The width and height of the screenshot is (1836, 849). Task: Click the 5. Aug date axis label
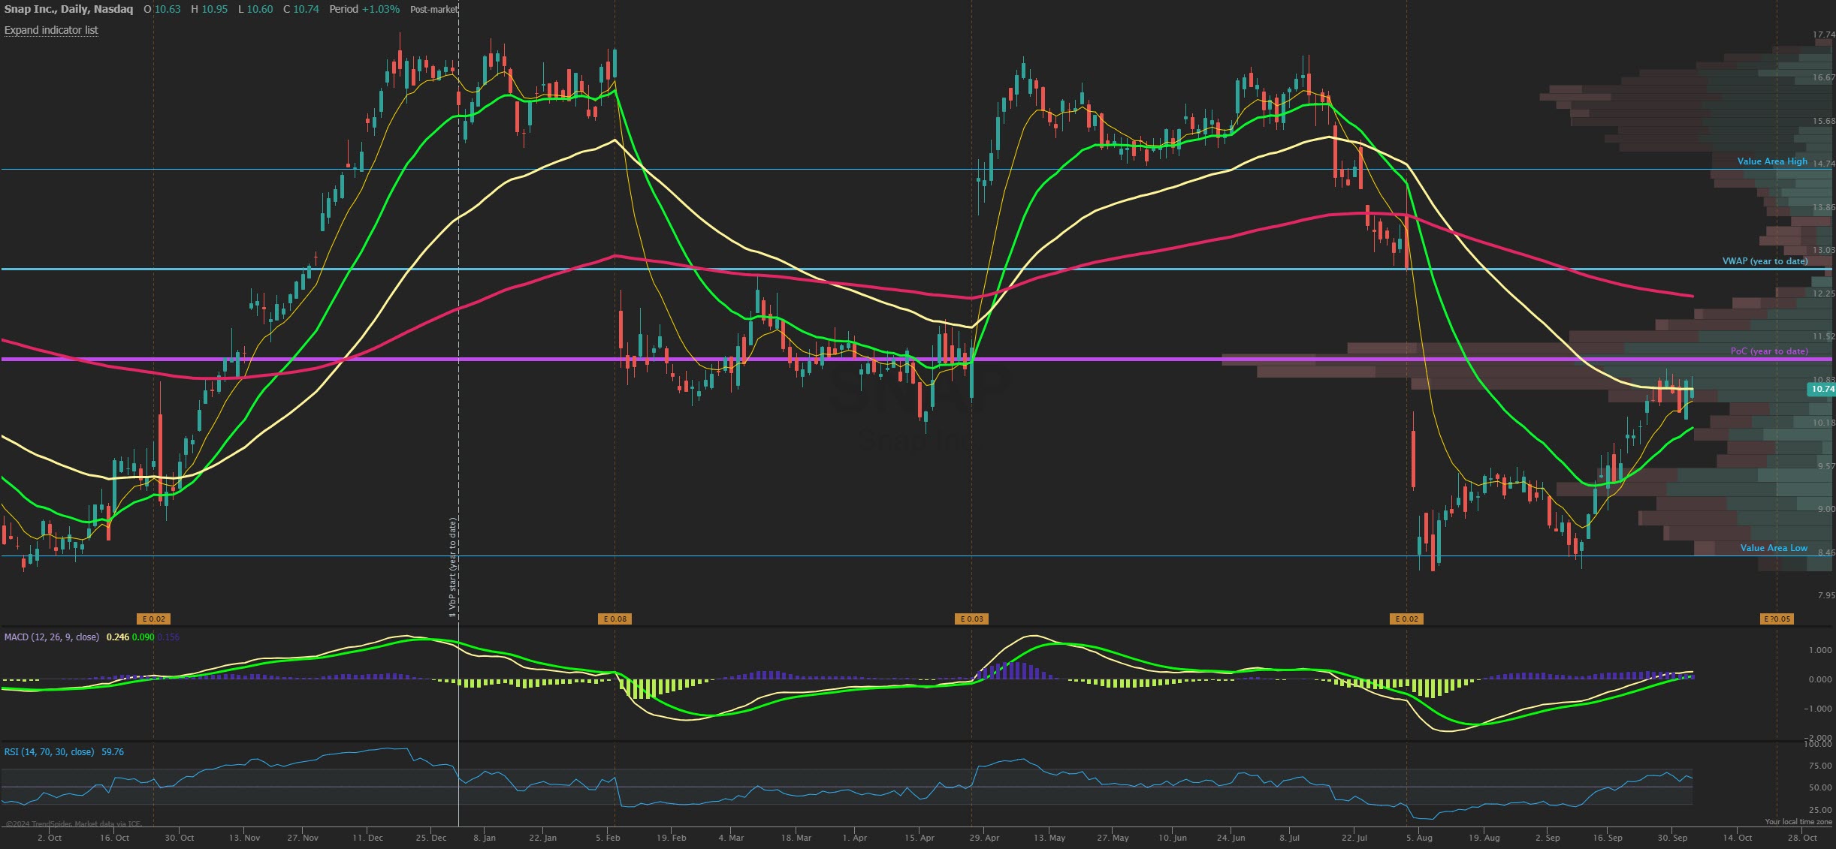1419,838
